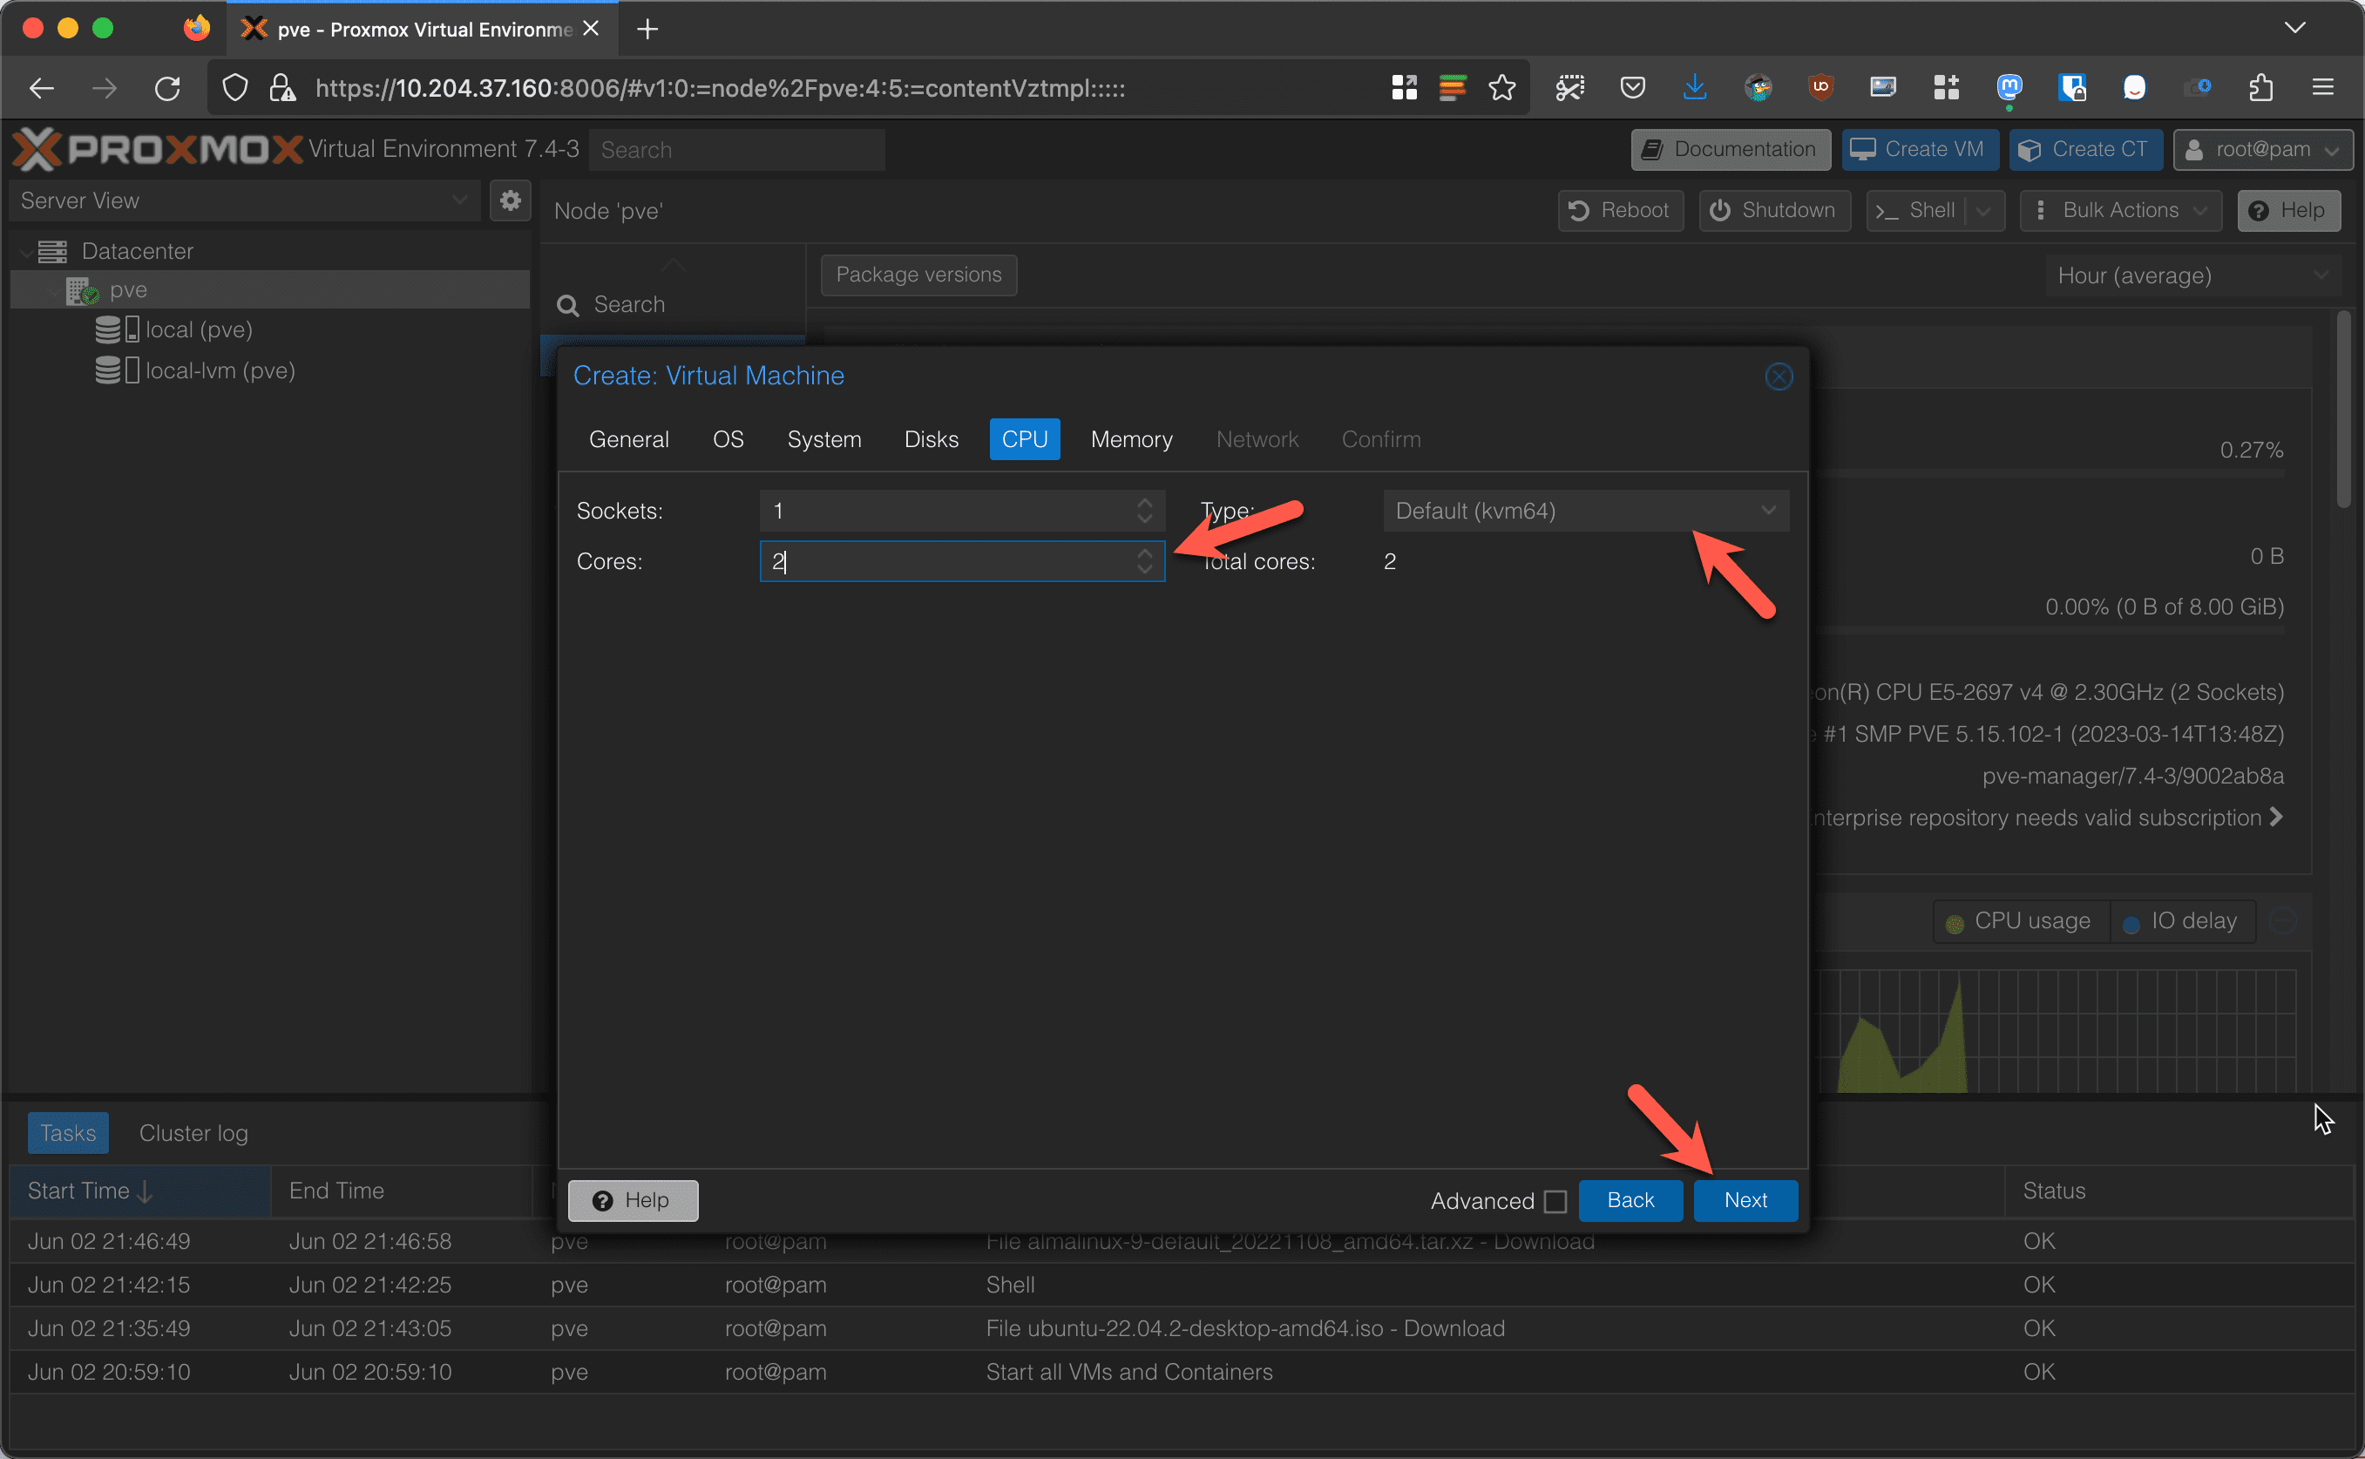The width and height of the screenshot is (2365, 1459).
Task: Increase Sockets value with stepper
Action: coord(1145,503)
